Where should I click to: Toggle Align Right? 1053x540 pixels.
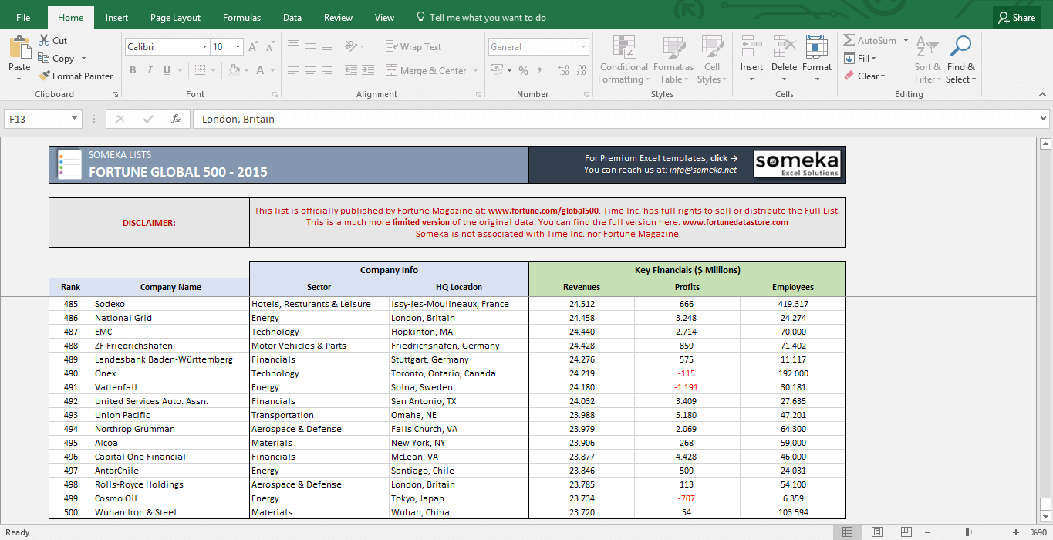tap(329, 70)
